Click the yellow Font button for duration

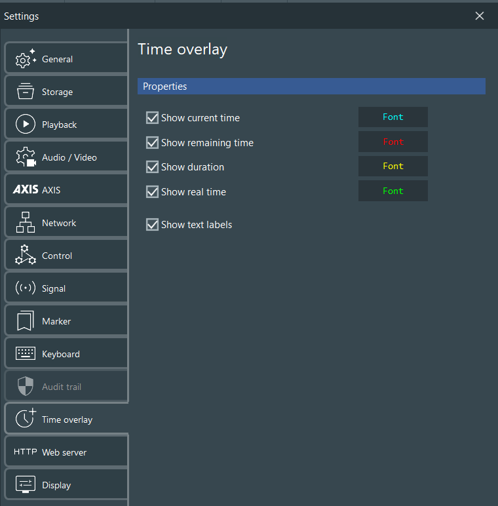click(x=393, y=166)
